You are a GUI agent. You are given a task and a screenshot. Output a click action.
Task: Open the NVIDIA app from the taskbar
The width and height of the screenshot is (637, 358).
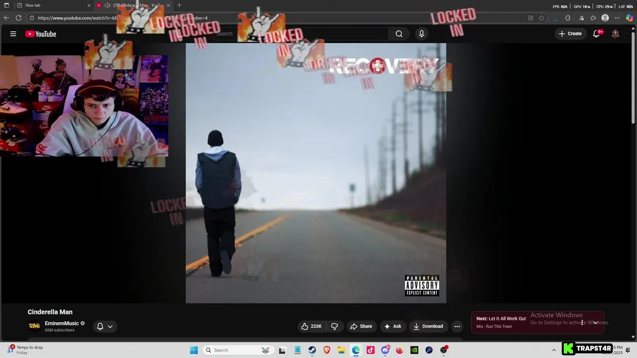click(414, 350)
